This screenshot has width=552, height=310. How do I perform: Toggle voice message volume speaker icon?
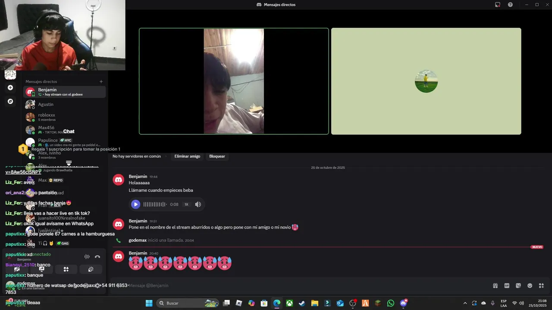click(x=198, y=205)
